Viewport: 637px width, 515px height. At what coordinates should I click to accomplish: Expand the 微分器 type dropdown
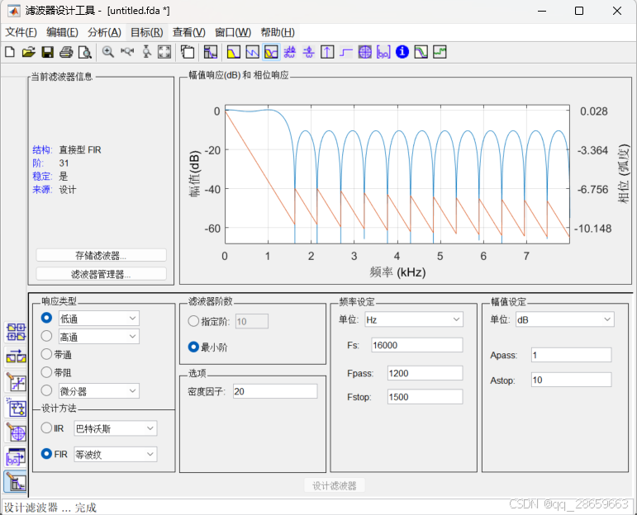click(x=98, y=391)
